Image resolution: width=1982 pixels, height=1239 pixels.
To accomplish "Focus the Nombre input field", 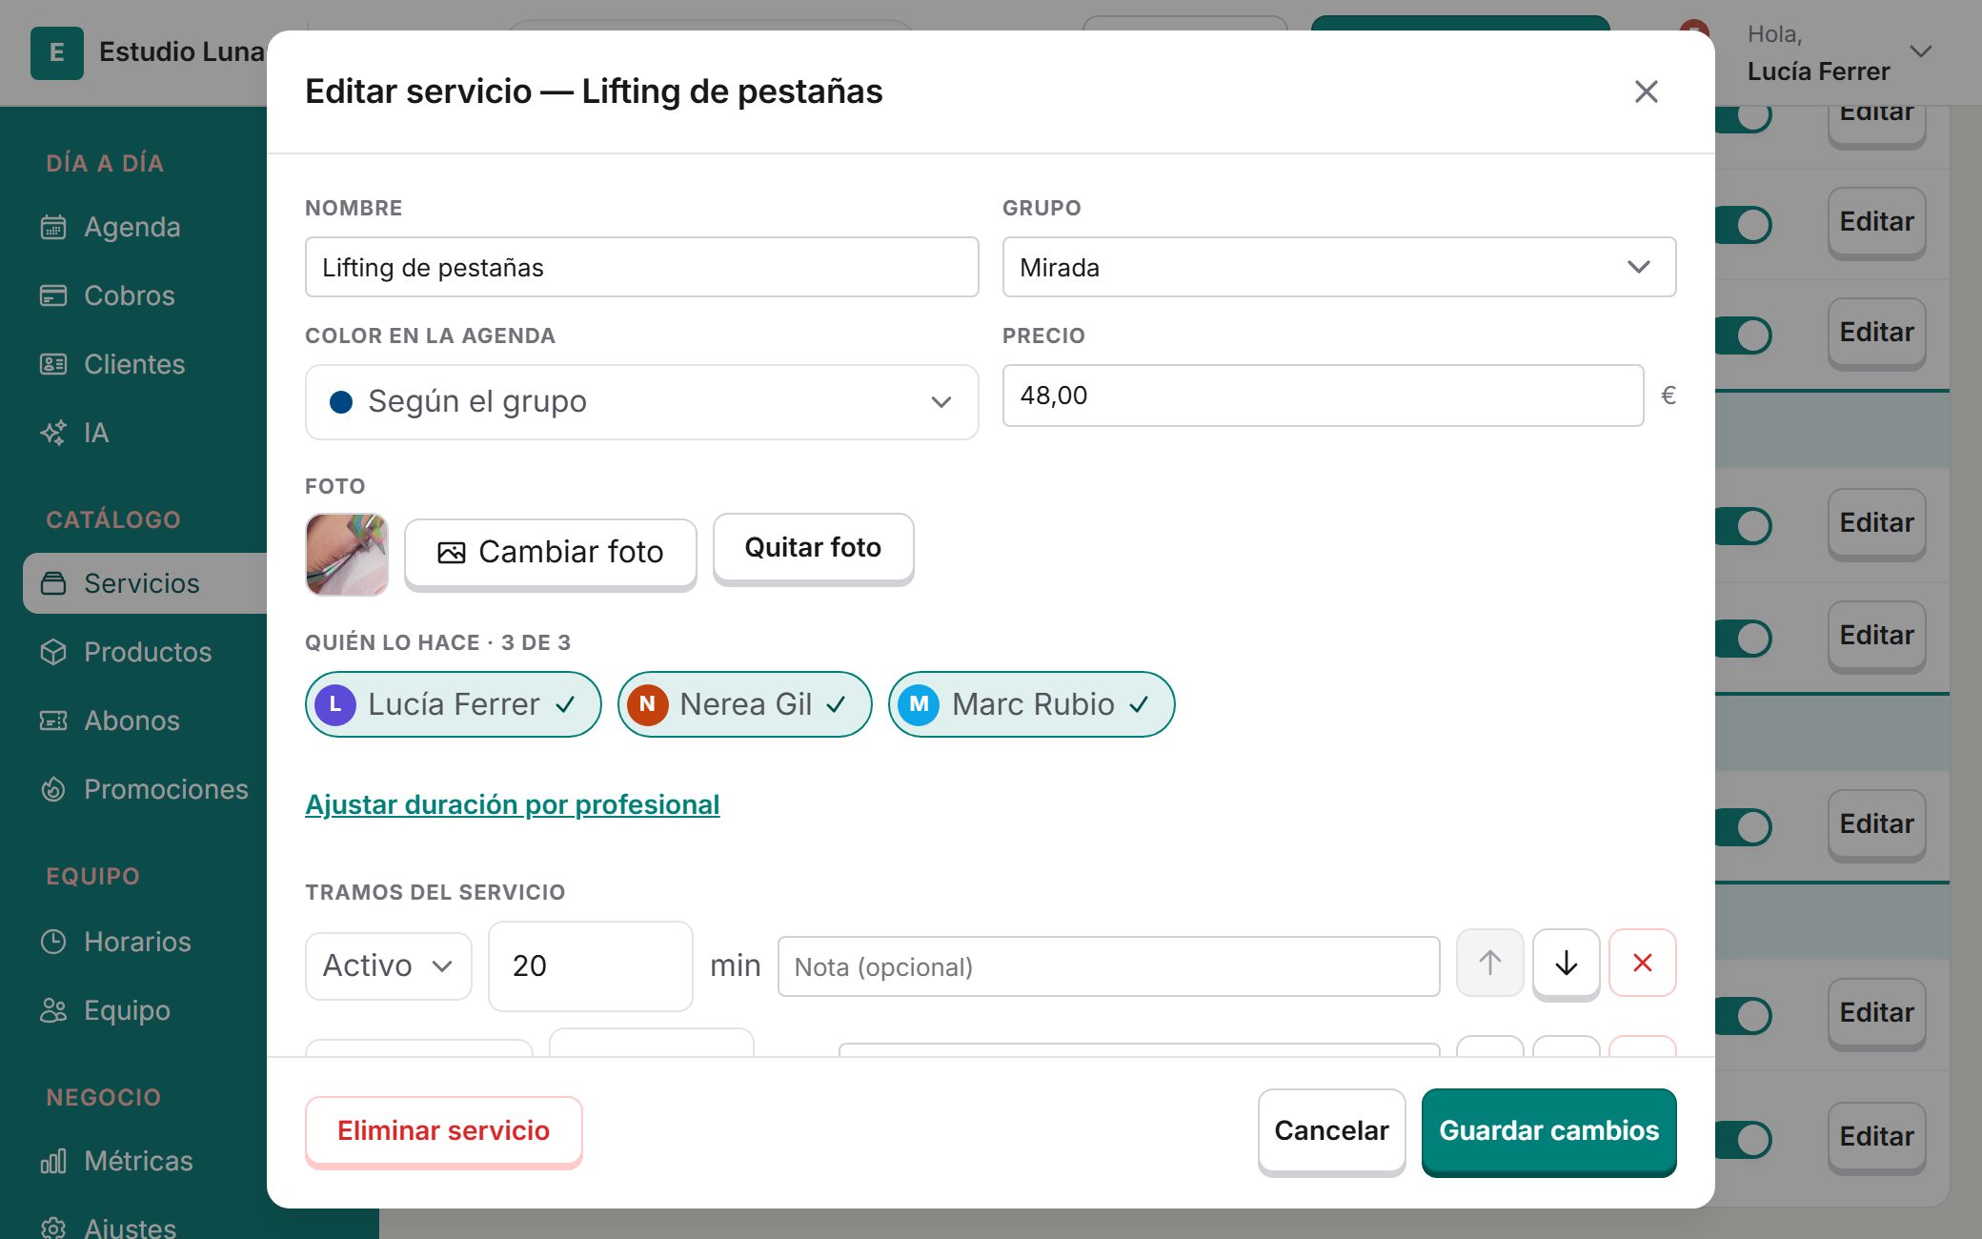I will [641, 267].
